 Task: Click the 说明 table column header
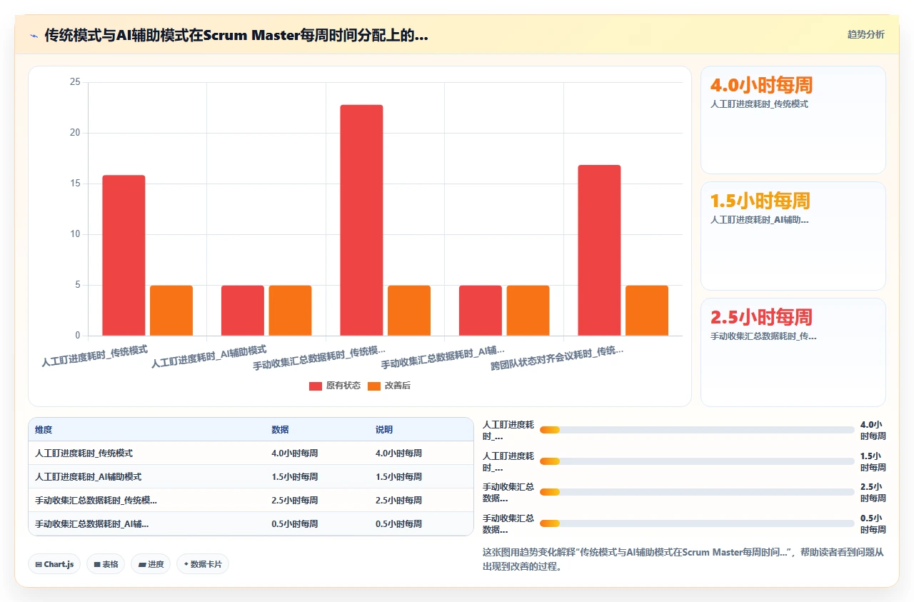pyautogui.click(x=384, y=430)
